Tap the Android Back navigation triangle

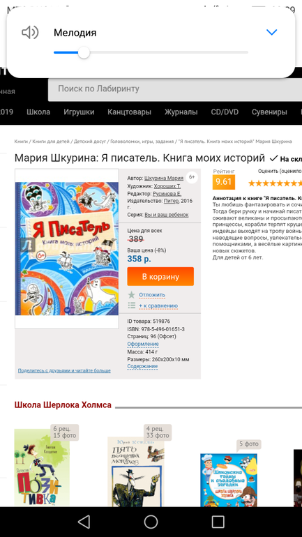[84, 522]
